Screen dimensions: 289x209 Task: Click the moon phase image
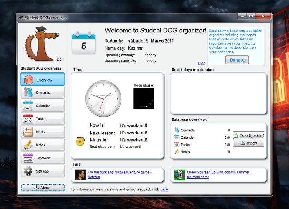click(144, 99)
